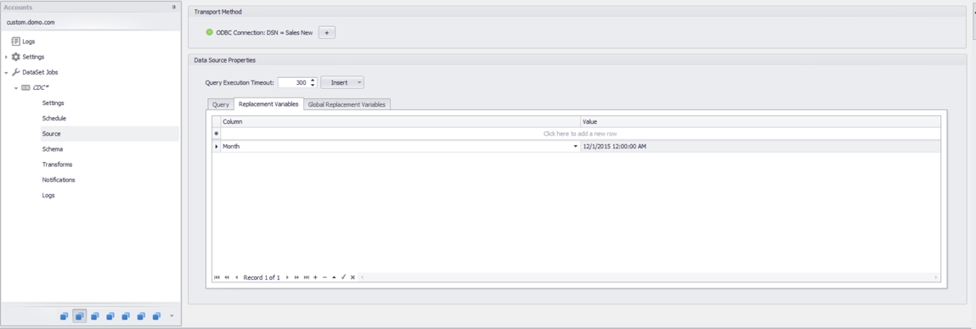Open Settings under the CDC job
This screenshot has width=976, height=329.
(53, 103)
